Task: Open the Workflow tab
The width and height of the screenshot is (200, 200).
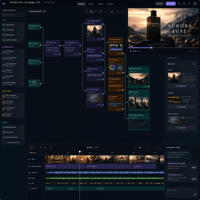Action: [81, 4]
